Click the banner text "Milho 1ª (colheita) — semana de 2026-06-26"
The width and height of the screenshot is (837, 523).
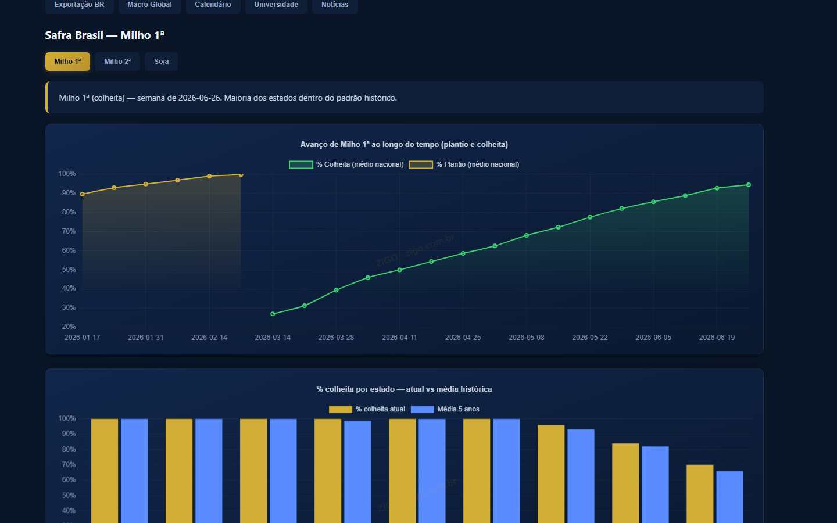pyautogui.click(x=140, y=98)
